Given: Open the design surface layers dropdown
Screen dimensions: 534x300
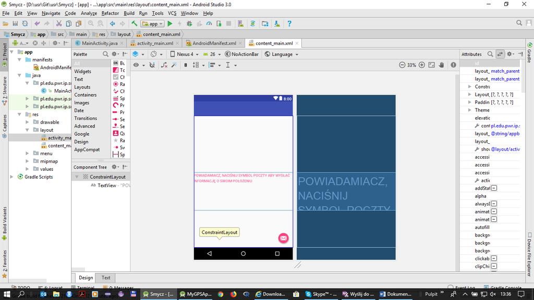Looking at the screenshot, I should [x=138, y=54].
